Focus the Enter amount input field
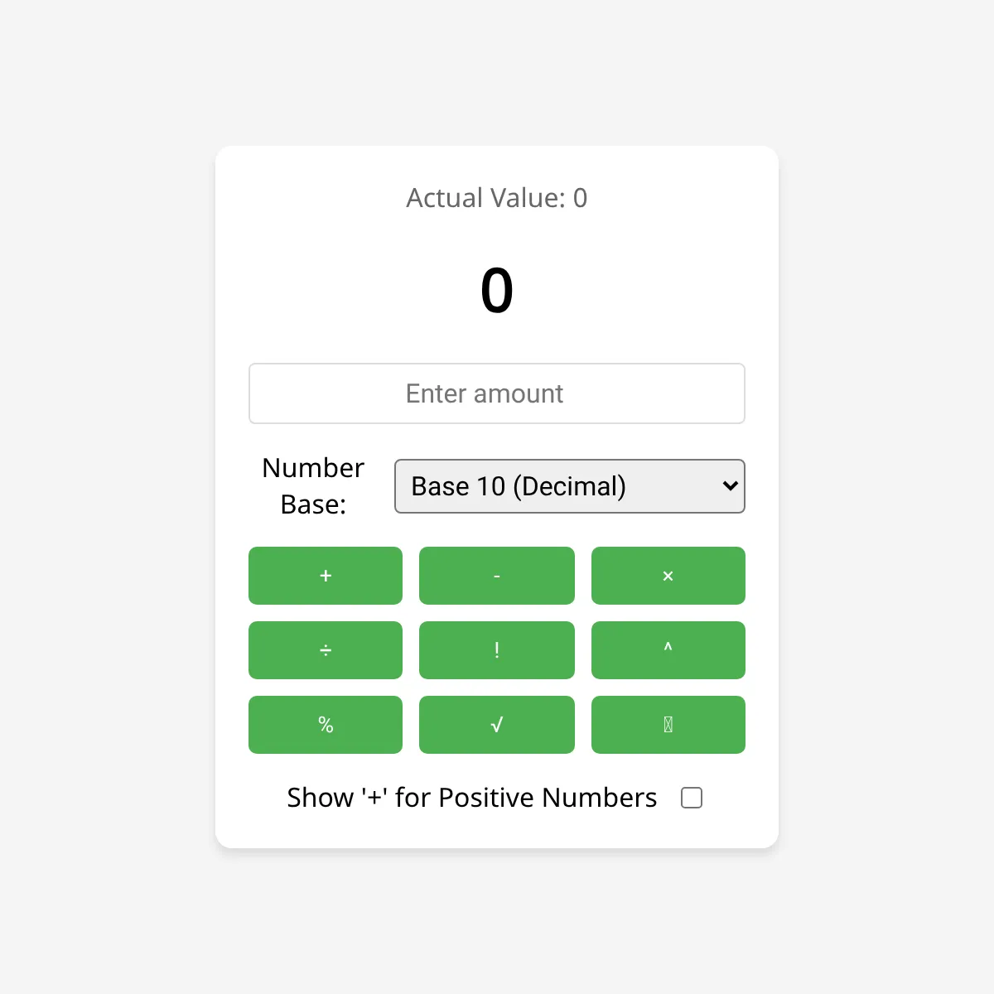The height and width of the screenshot is (994, 994). pyautogui.click(x=497, y=393)
